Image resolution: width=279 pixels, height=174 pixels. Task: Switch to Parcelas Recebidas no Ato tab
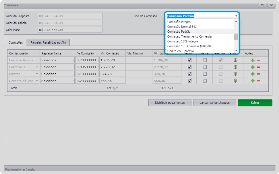click(48, 42)
